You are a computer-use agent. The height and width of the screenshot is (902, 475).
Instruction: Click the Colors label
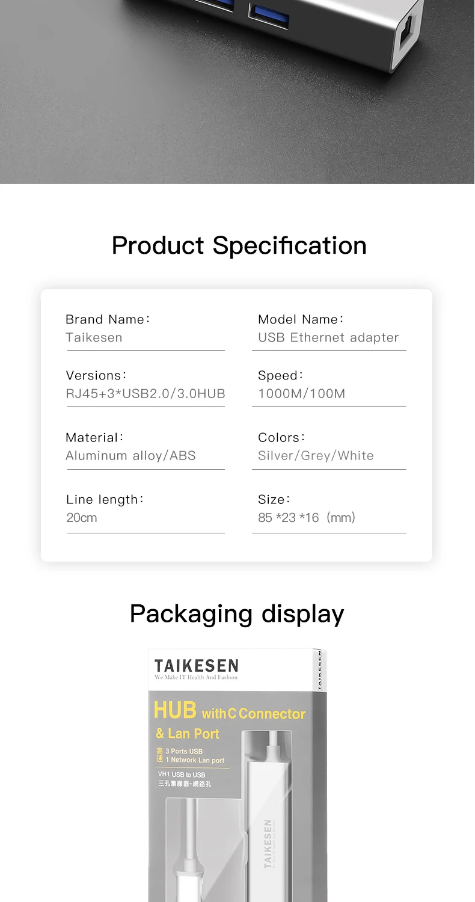tap(281, 437)
